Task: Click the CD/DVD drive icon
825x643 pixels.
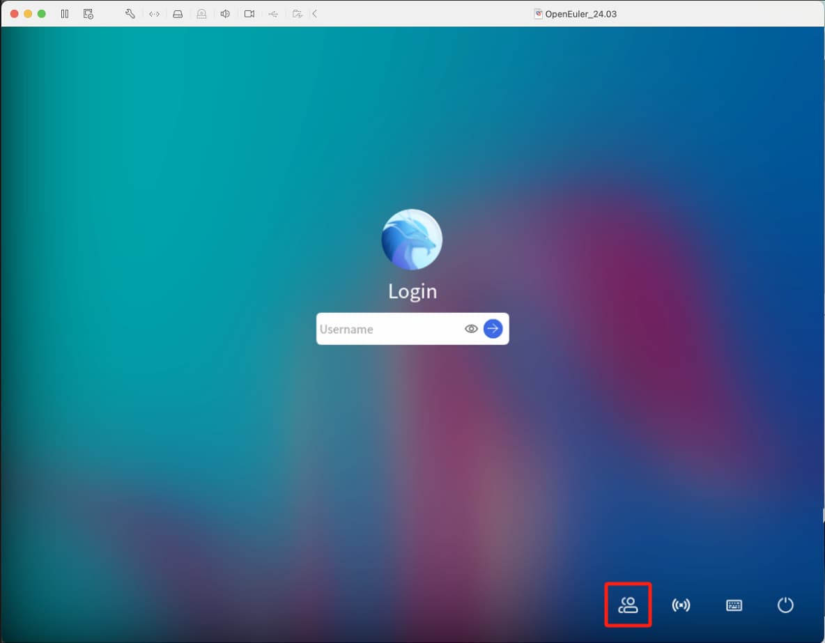Action: (201, 13)
